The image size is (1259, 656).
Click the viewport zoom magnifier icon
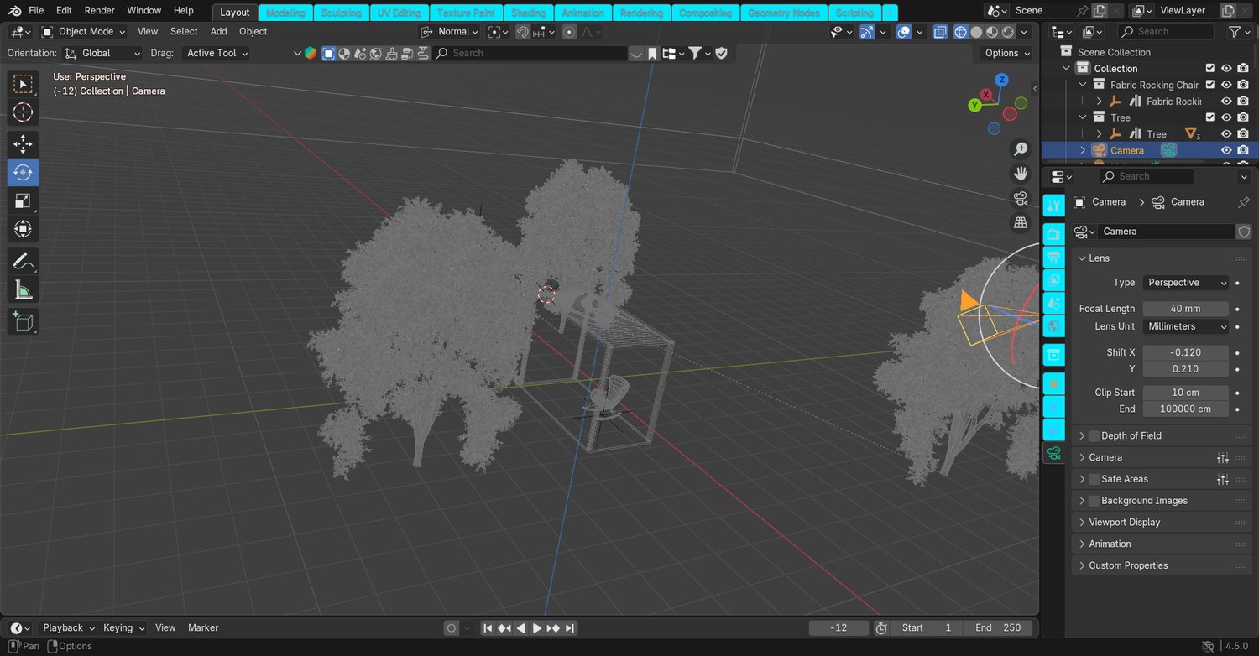(1021, 149)
